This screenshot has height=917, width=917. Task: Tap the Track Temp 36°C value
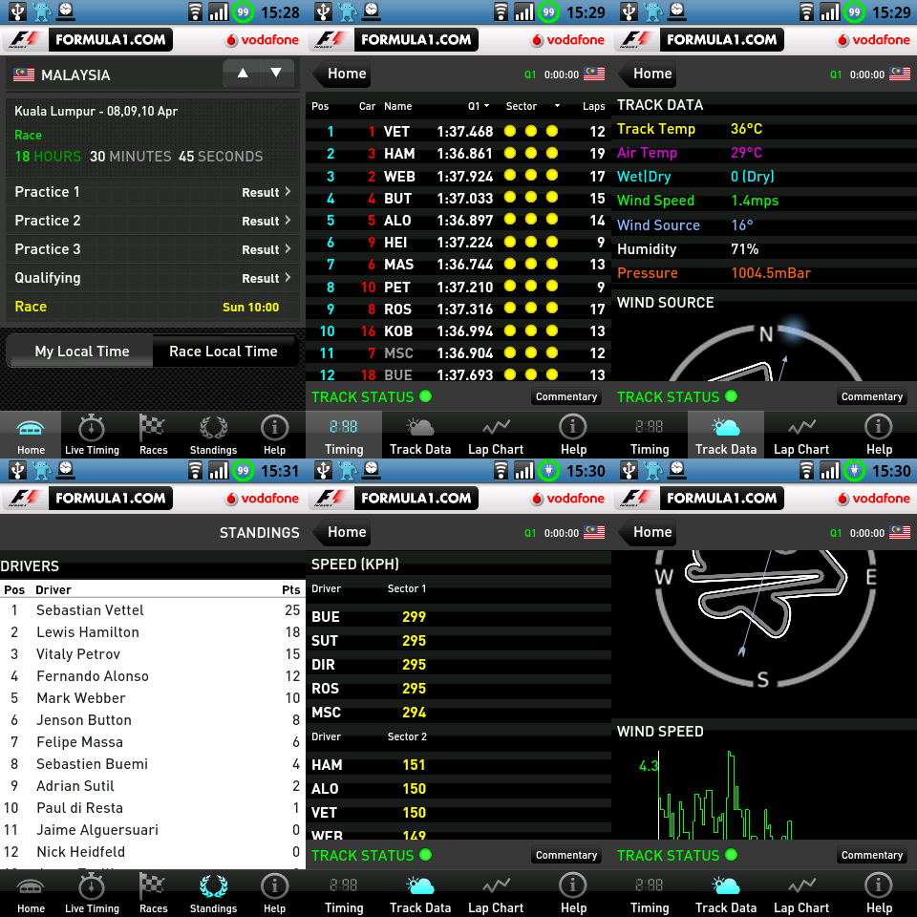pyautogui.click(x=746, y=129)
